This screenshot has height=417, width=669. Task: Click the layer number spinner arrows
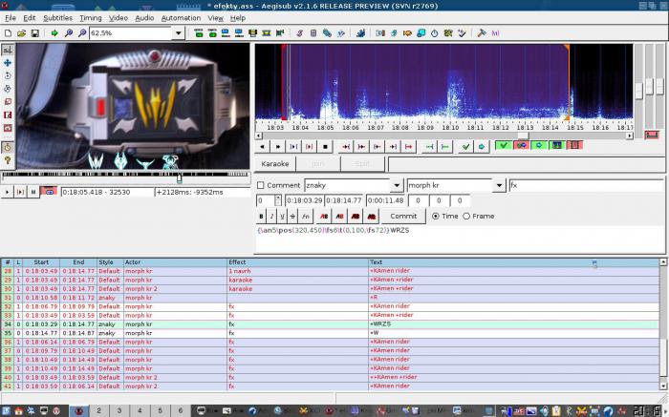(278, 200)
